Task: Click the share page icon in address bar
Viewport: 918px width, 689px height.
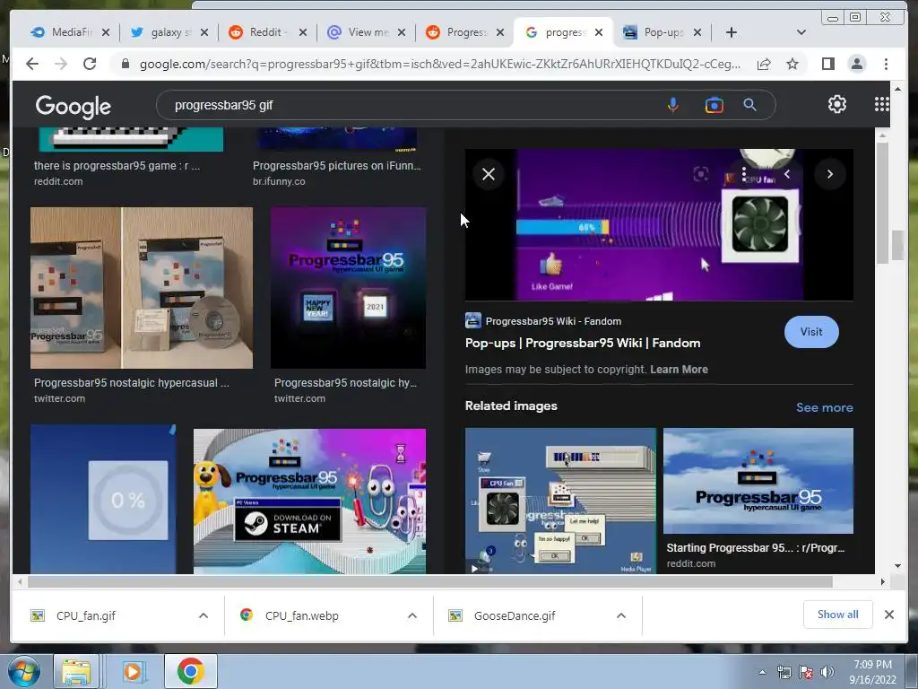Action: (x=764, y=64)
